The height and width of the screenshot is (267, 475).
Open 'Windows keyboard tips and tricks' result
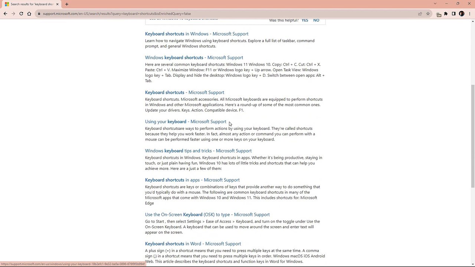pyautogui.click(x=198, y=151)
